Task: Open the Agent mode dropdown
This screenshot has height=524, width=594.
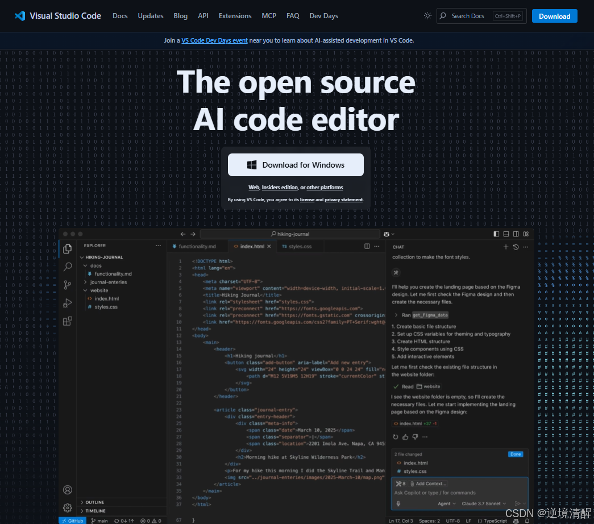Action: point(447,504)
